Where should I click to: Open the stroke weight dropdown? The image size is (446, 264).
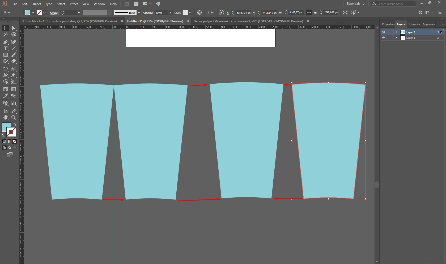click(79, 12)
